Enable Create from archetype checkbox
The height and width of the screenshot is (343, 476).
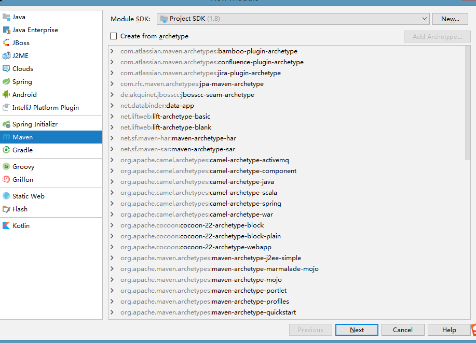coord(114,36)
